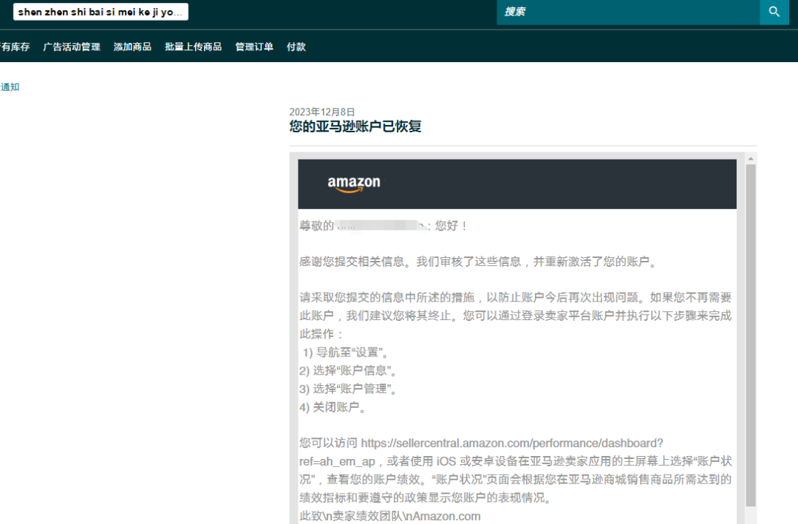
Task: Click the step text 4) 关闭账户
Action: tap(332, 407)
